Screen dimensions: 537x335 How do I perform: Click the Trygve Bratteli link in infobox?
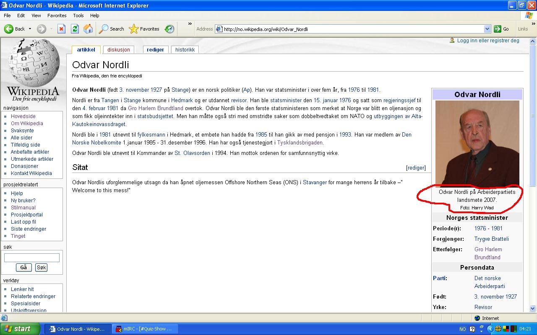tap(492, 239)
